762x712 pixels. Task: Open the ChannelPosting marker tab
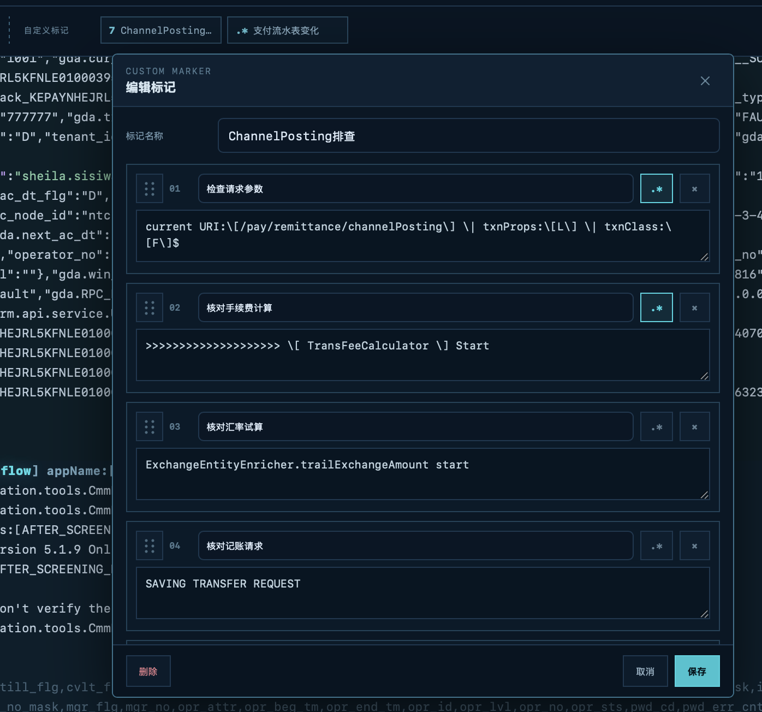click(x=161, y=30)
